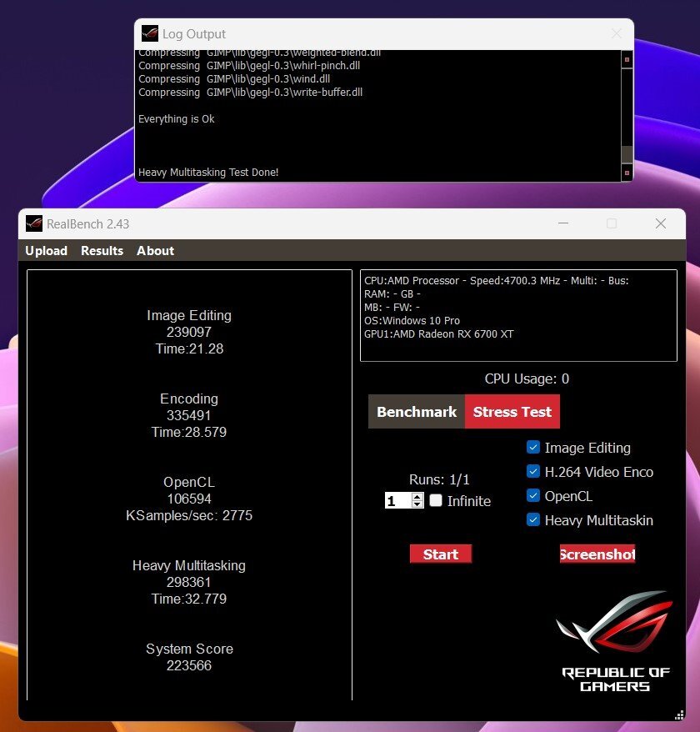Click the whirl-pinch.dll log line
This screenshot has height=732, width=700.
tap(248, 66)
